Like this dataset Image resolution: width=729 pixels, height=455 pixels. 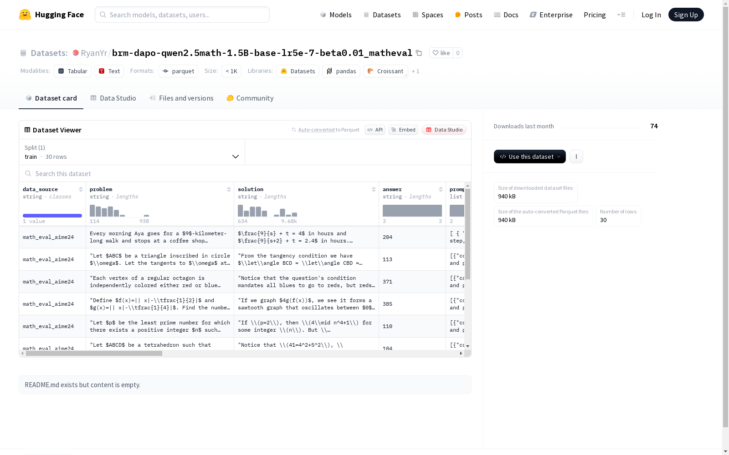[441, 53]
